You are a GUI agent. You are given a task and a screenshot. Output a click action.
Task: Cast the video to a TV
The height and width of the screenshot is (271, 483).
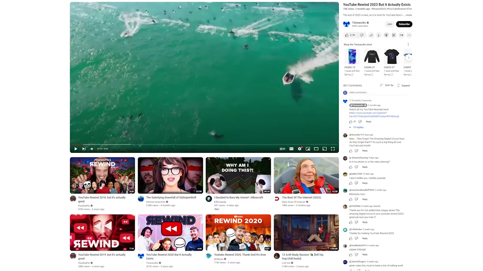tap(325, 149)
